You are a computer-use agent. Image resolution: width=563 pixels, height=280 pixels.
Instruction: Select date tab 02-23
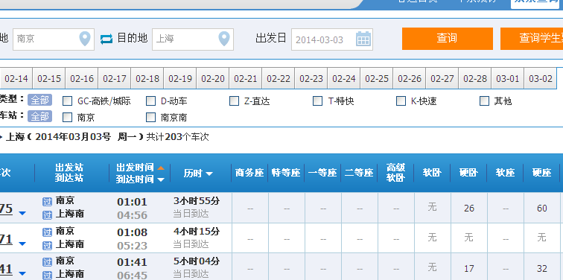tap(311, 79)
